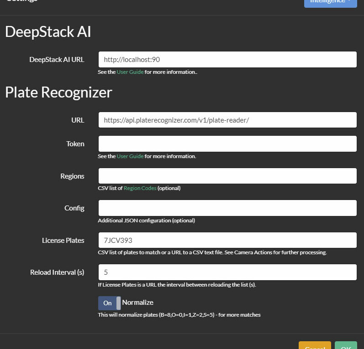This screenshot has height=349, width=364.
Task: Click the Plate Recognizer URL field
Action: click(227, 120)
